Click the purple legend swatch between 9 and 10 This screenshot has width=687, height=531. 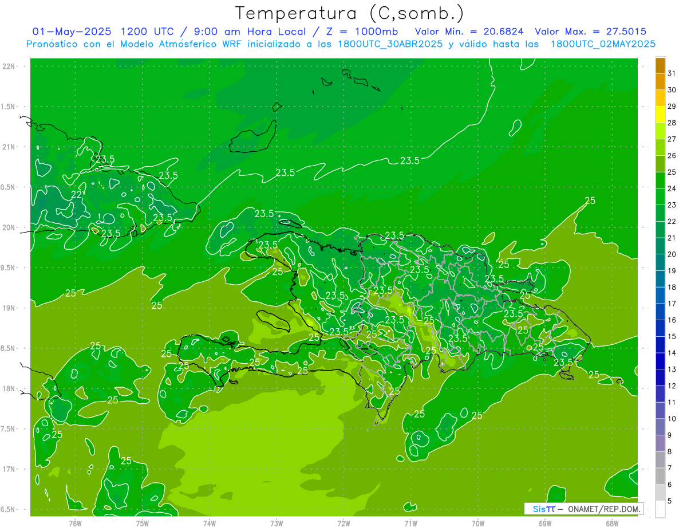(x=660, y=427)
